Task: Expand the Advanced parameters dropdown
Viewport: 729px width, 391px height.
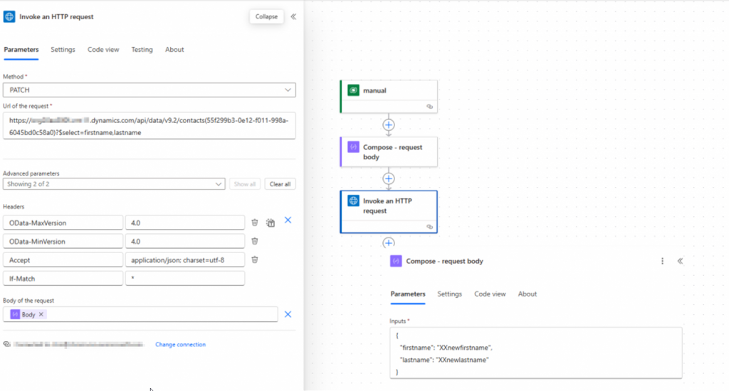Action: pyautogui.click(x=114, y=184)
